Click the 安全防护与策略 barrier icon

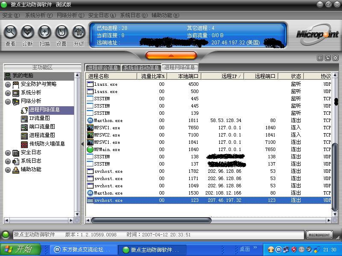click(16, 84)
